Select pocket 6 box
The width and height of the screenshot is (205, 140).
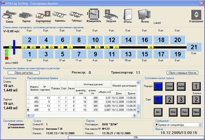[63, 40]
